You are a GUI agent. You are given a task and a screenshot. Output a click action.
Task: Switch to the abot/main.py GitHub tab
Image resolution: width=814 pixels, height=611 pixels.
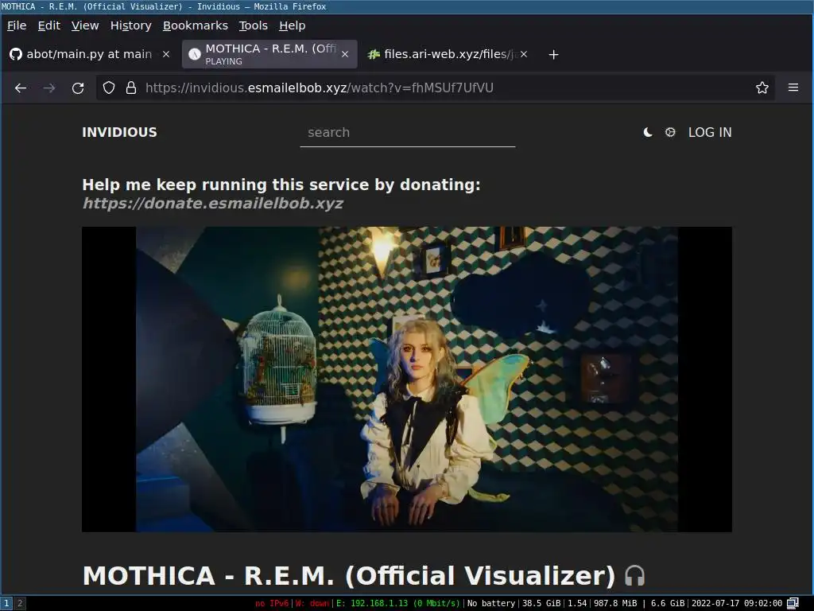(89, 54)
